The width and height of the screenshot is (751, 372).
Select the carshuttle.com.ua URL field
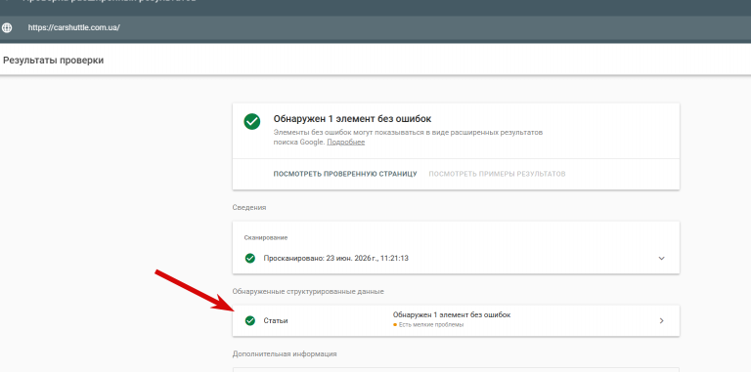(x=73, y=27)
